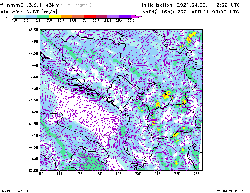Click the "17E" longitude label
Screen dimensions: 250x193
(x=79, y=174)
